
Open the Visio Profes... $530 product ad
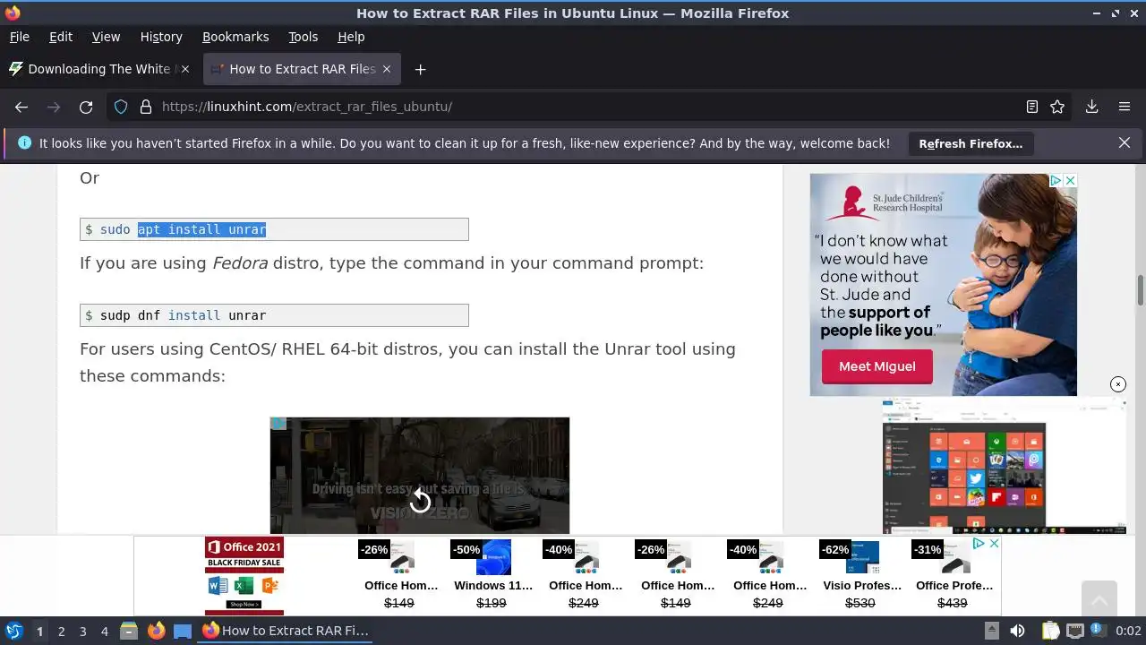(861, 576)
